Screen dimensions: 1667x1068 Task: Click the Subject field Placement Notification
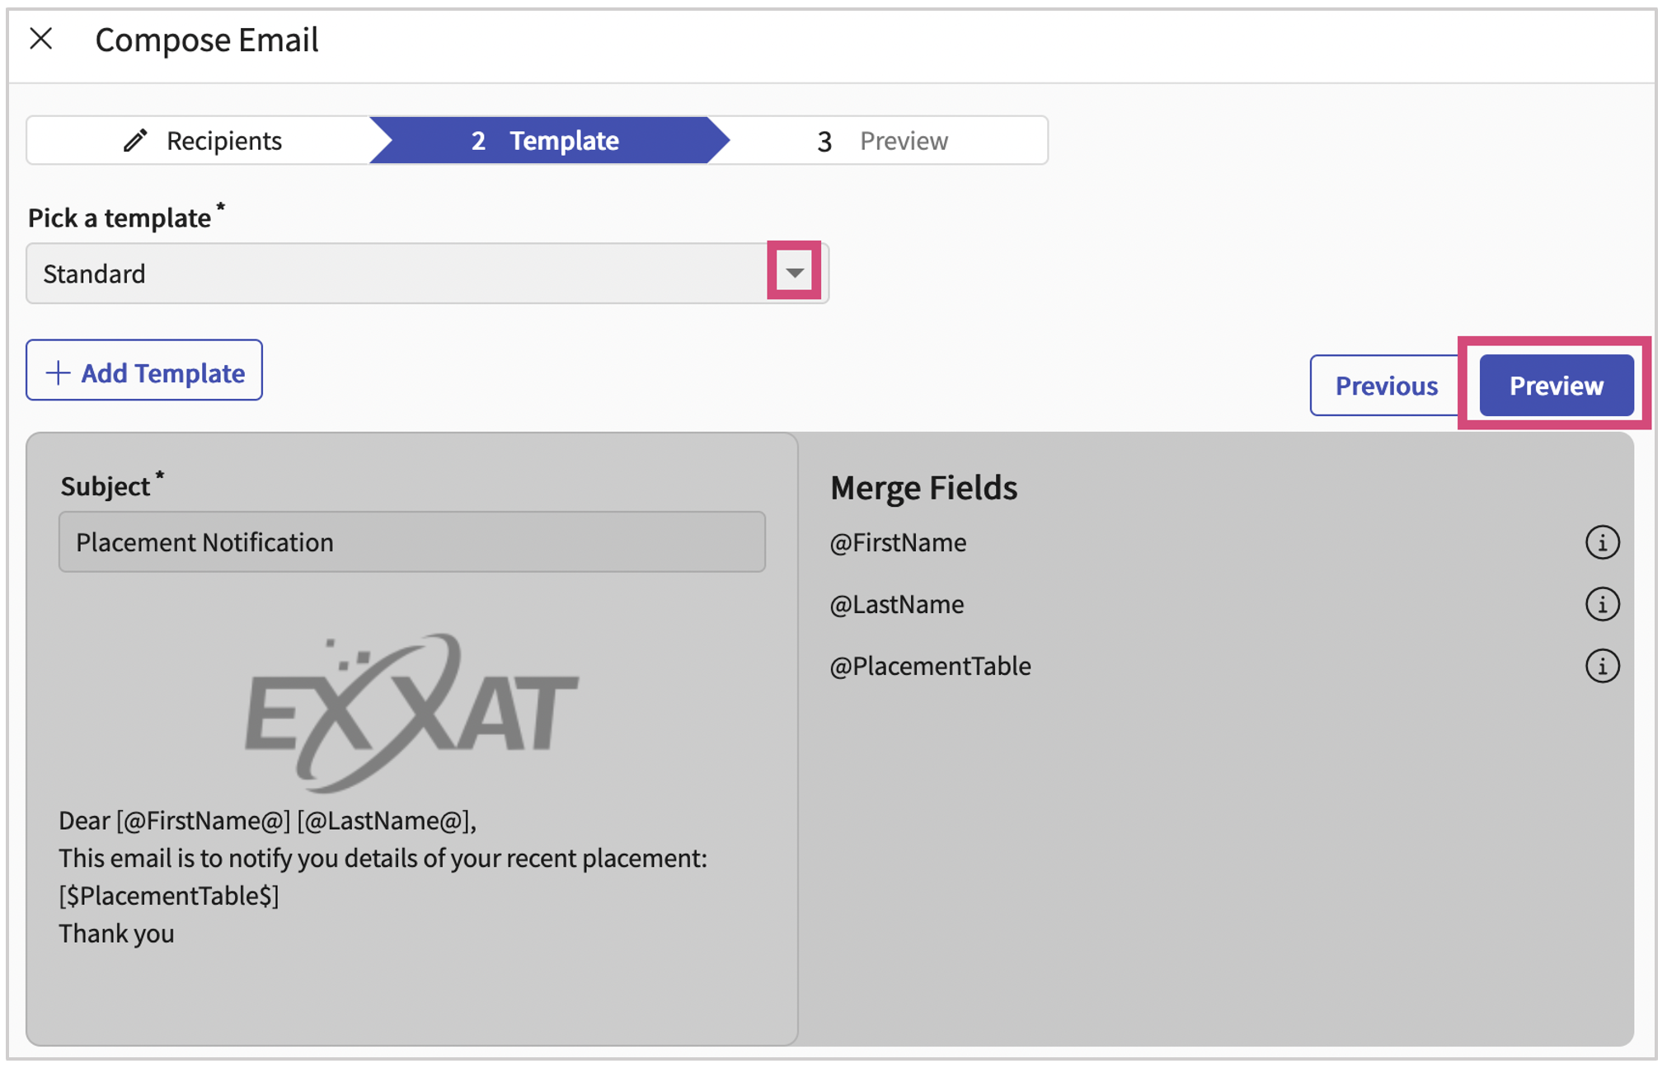(411, 542)
